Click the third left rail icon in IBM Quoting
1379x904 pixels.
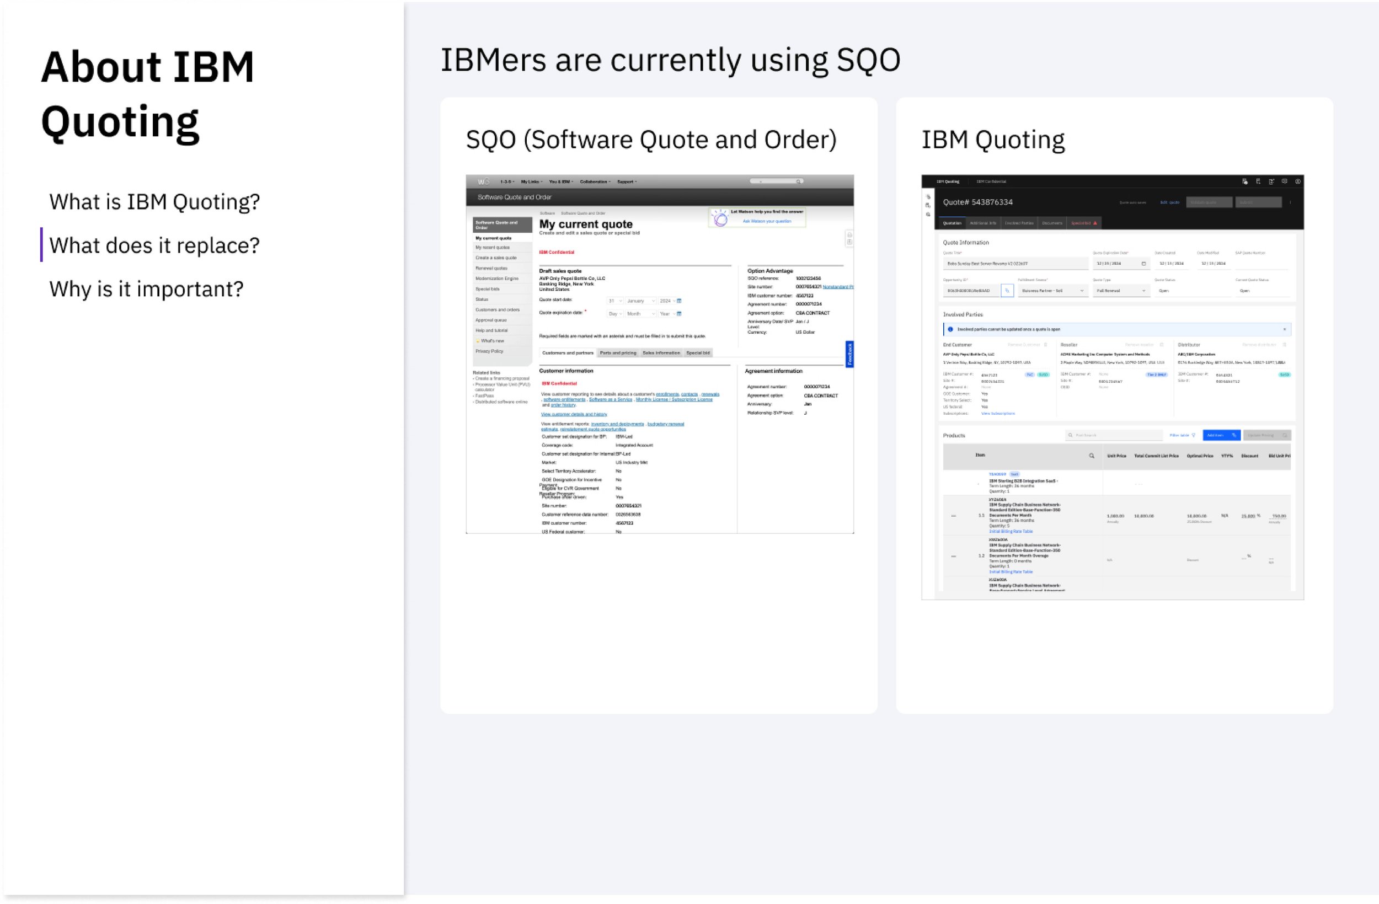tap(928, 215)
